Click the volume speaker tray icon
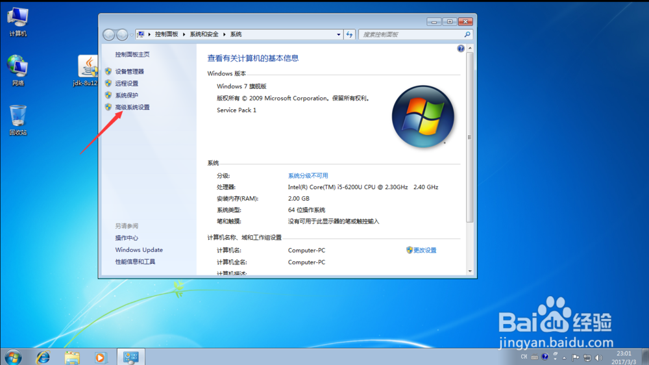Screen dimensions: 649x365 point(598,358)
